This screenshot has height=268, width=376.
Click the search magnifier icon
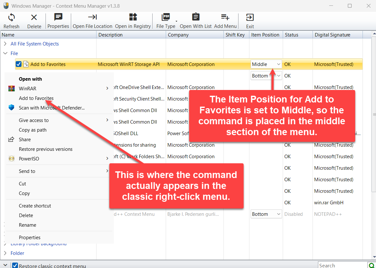pos(371,265)
